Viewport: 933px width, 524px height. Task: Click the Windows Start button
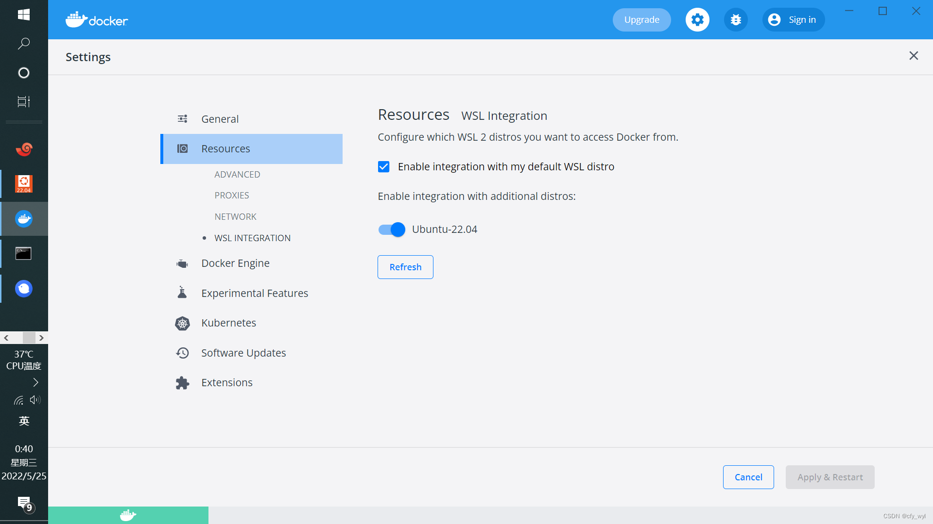point(23,15)
